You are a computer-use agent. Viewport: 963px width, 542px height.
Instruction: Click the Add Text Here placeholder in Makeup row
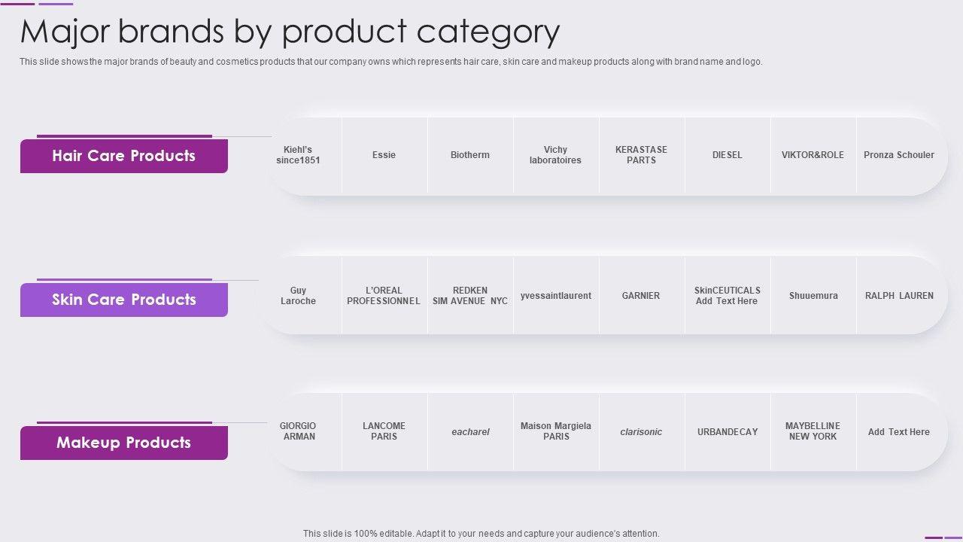(x=898, y=432)
